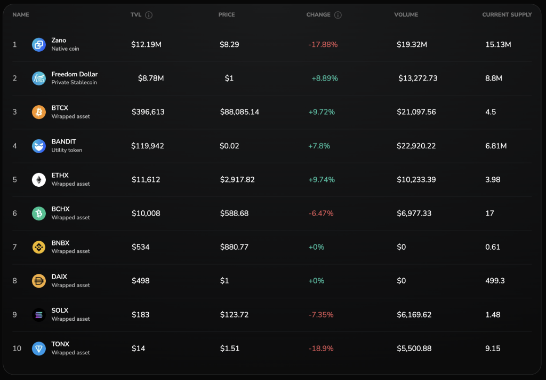Open the Zano asset name link

(x=59, y=41)
